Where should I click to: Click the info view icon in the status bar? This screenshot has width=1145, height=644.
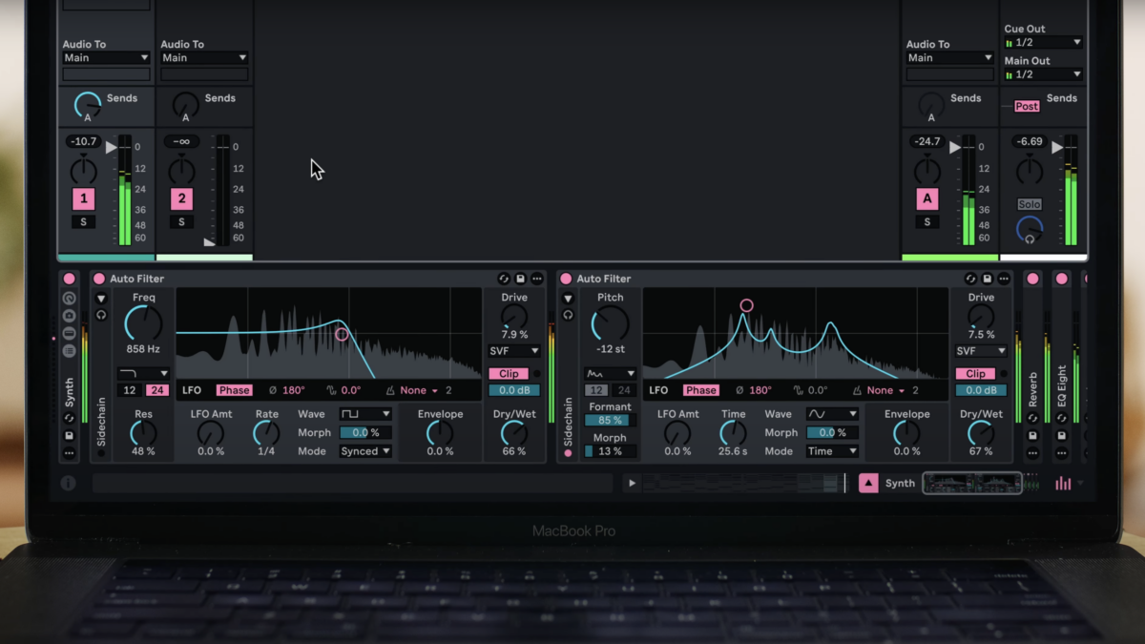(x=68, y=483)
